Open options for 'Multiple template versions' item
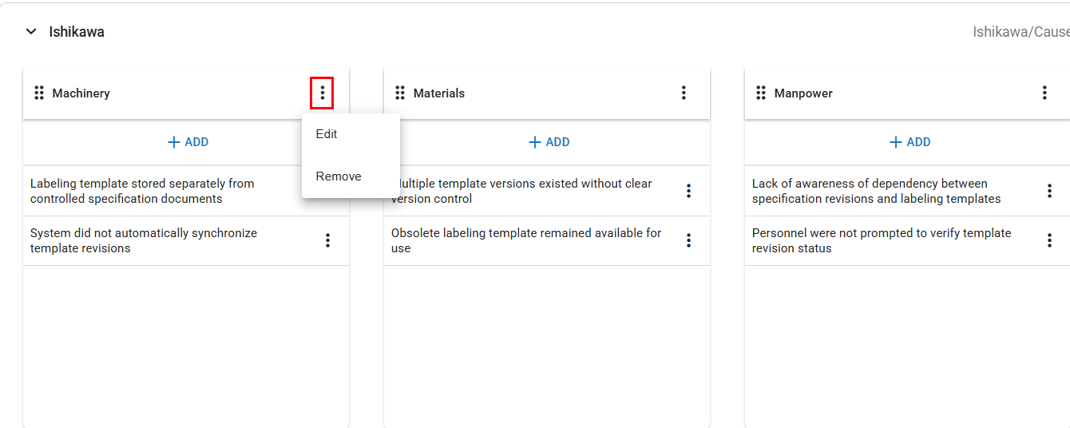 tap(688, 191)
